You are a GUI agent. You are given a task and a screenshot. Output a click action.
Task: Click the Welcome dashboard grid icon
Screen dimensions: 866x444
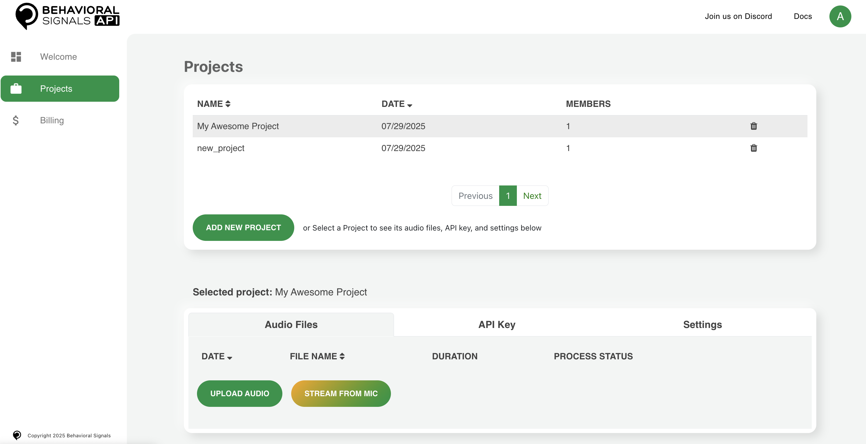tap(16, 57)
